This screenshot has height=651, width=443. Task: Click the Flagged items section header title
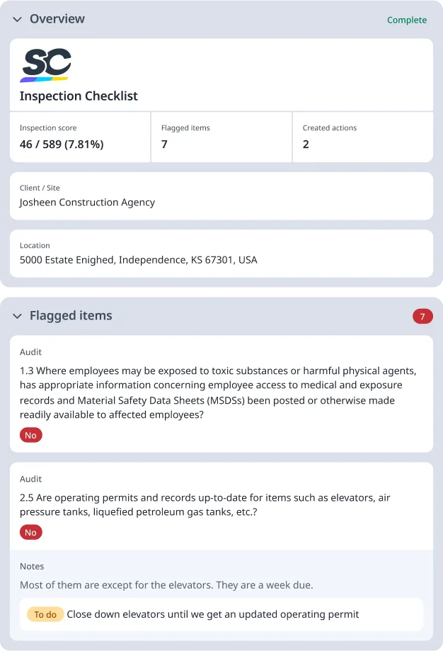tap(69, 316)
